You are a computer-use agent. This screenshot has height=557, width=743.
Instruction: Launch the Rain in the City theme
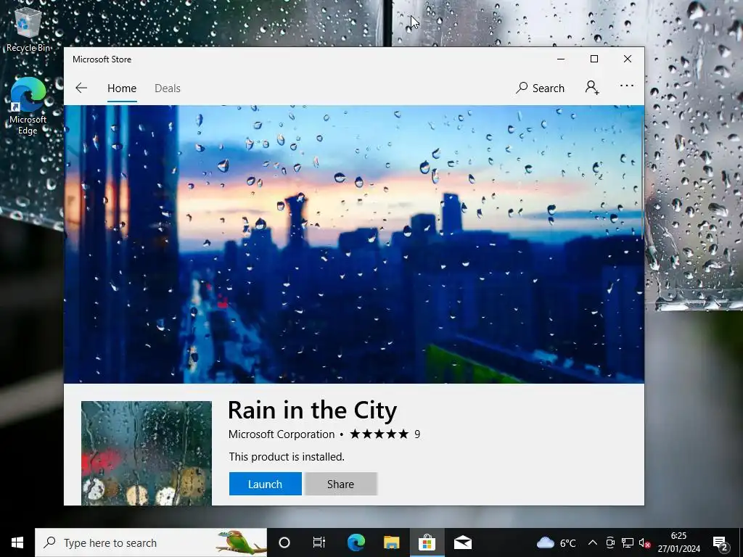[x=266, y=484]
